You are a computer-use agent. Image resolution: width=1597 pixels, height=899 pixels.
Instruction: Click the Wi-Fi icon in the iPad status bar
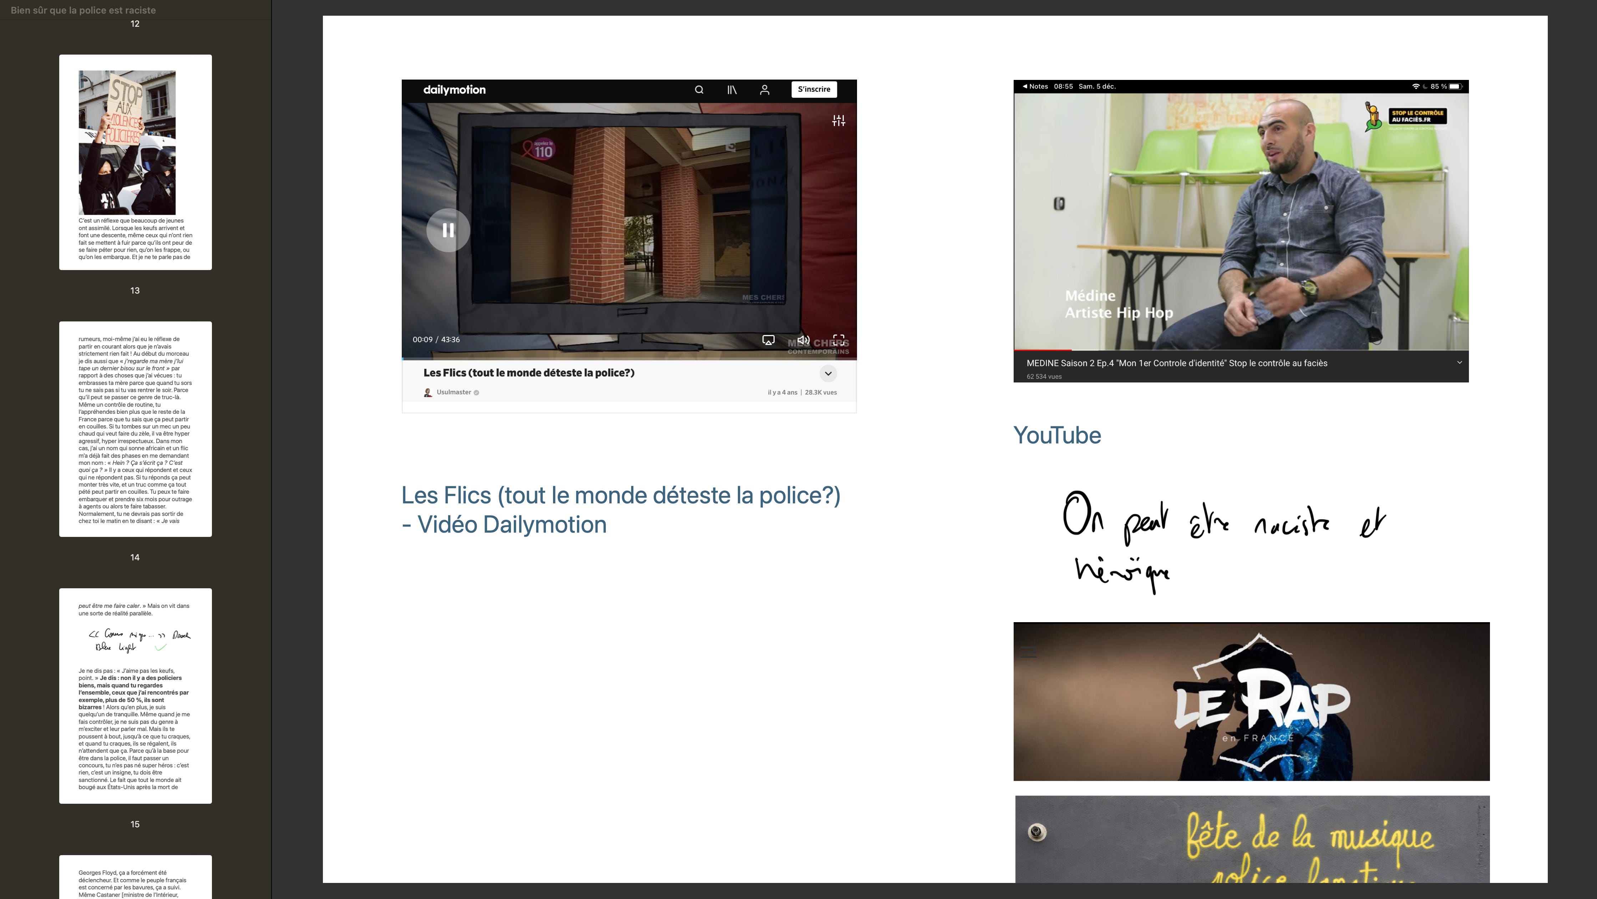[1415, 87]
